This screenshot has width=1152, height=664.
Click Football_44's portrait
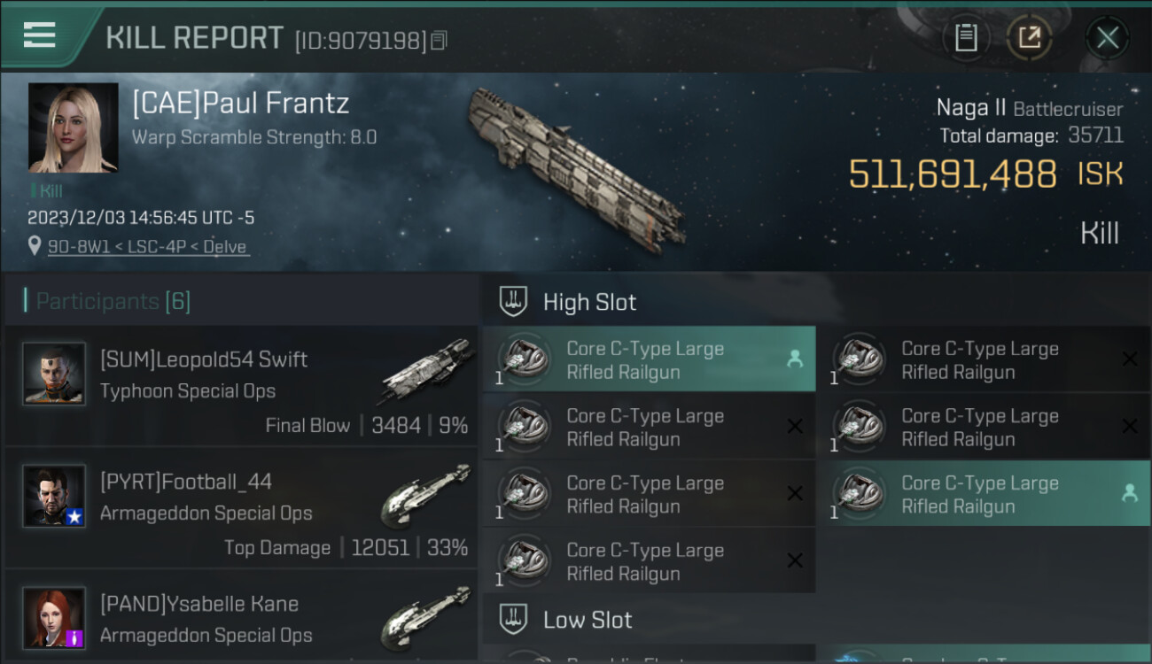(54, 496)
